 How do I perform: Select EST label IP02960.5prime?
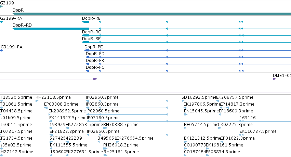103,111
